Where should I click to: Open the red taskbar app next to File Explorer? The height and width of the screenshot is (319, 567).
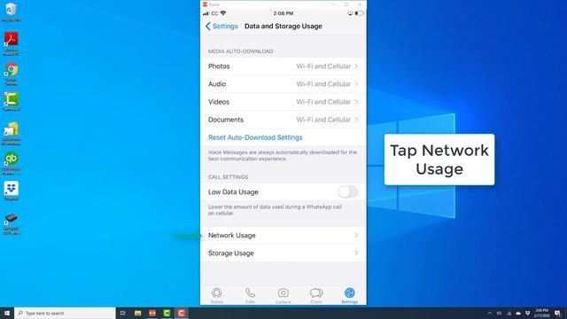point(152,313)
